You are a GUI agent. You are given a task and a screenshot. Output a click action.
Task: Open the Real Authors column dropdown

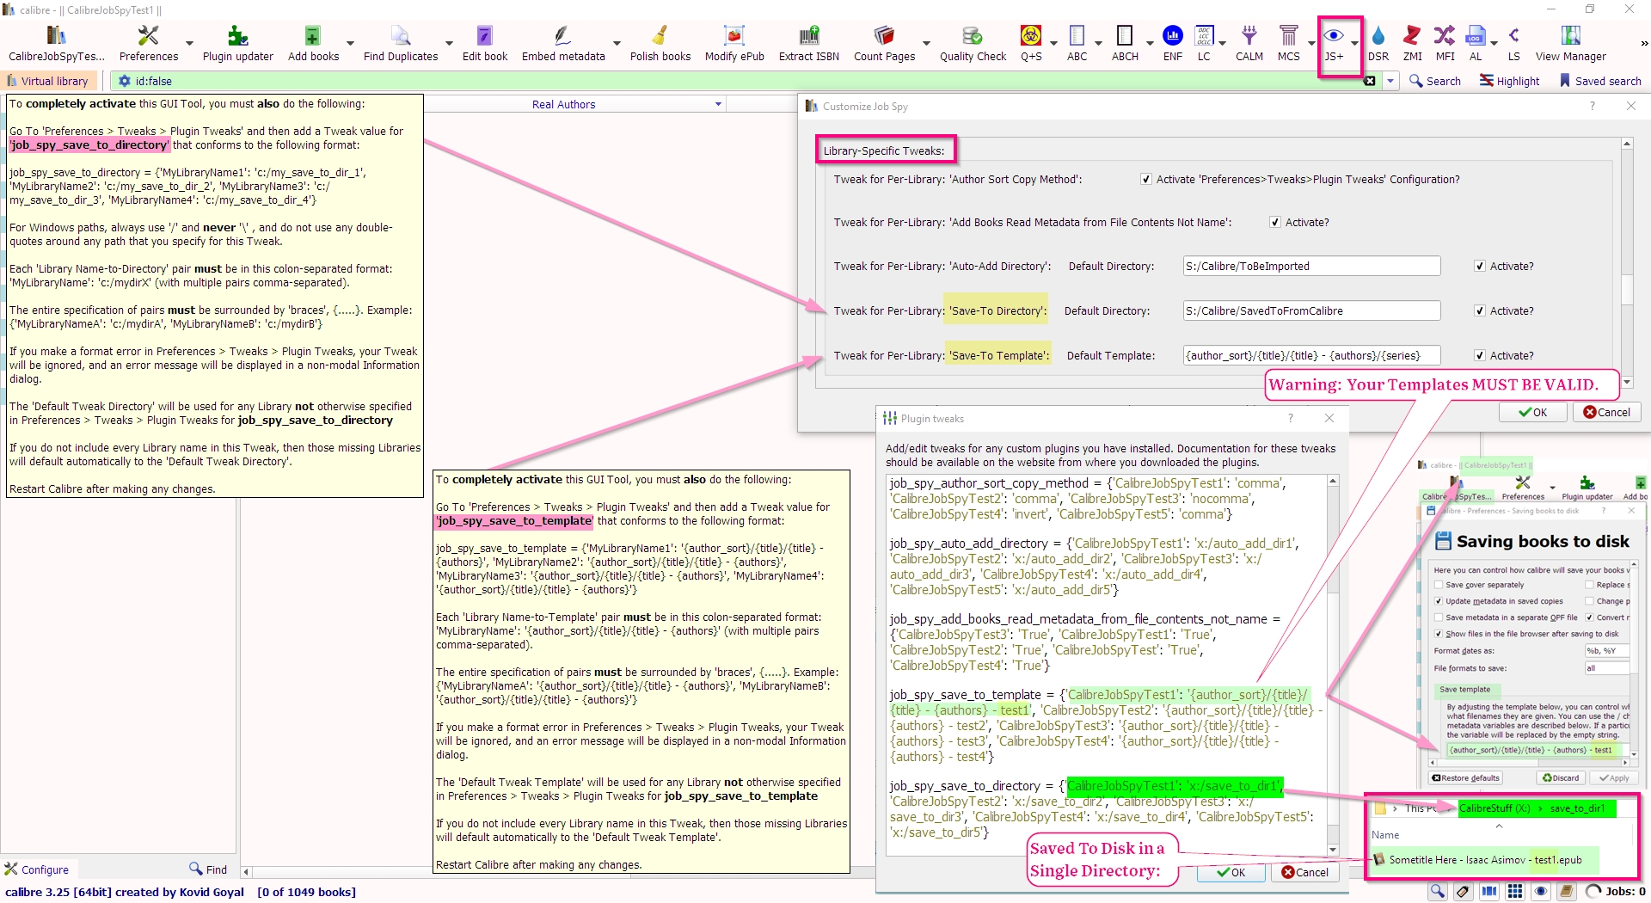(x=718, y=105)
